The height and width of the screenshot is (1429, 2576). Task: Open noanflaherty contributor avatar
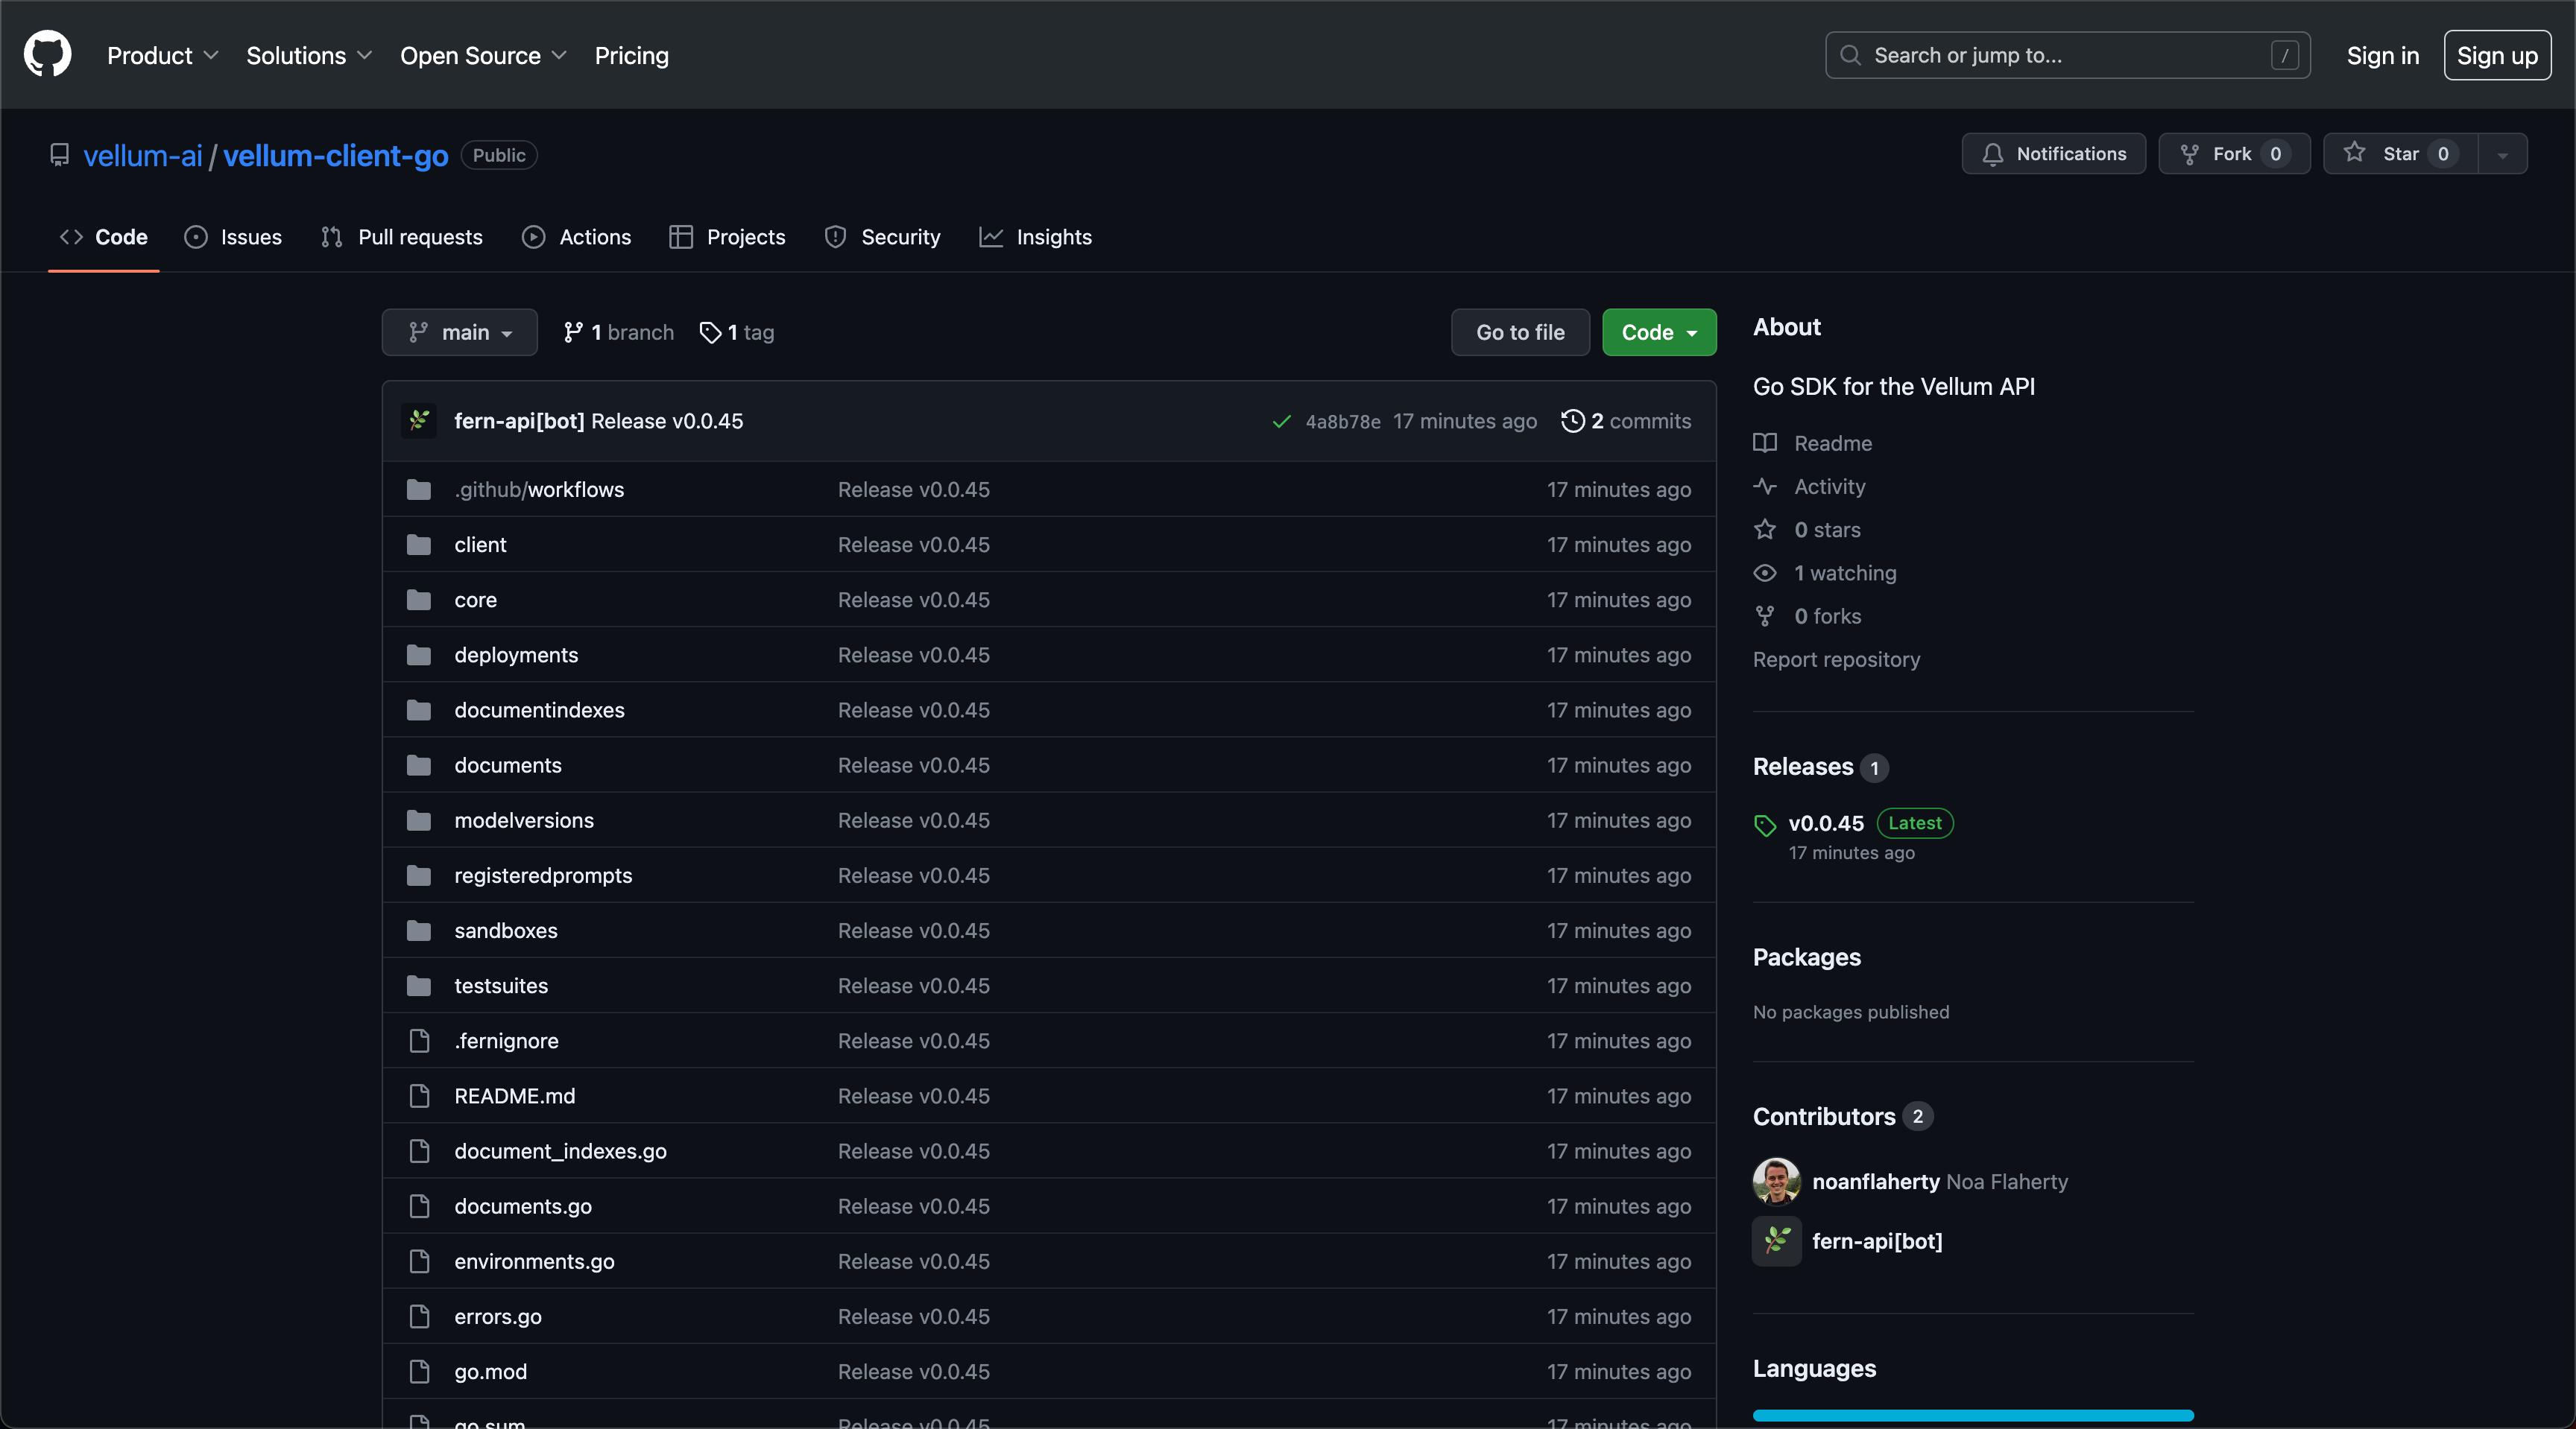[1776, 1181]
